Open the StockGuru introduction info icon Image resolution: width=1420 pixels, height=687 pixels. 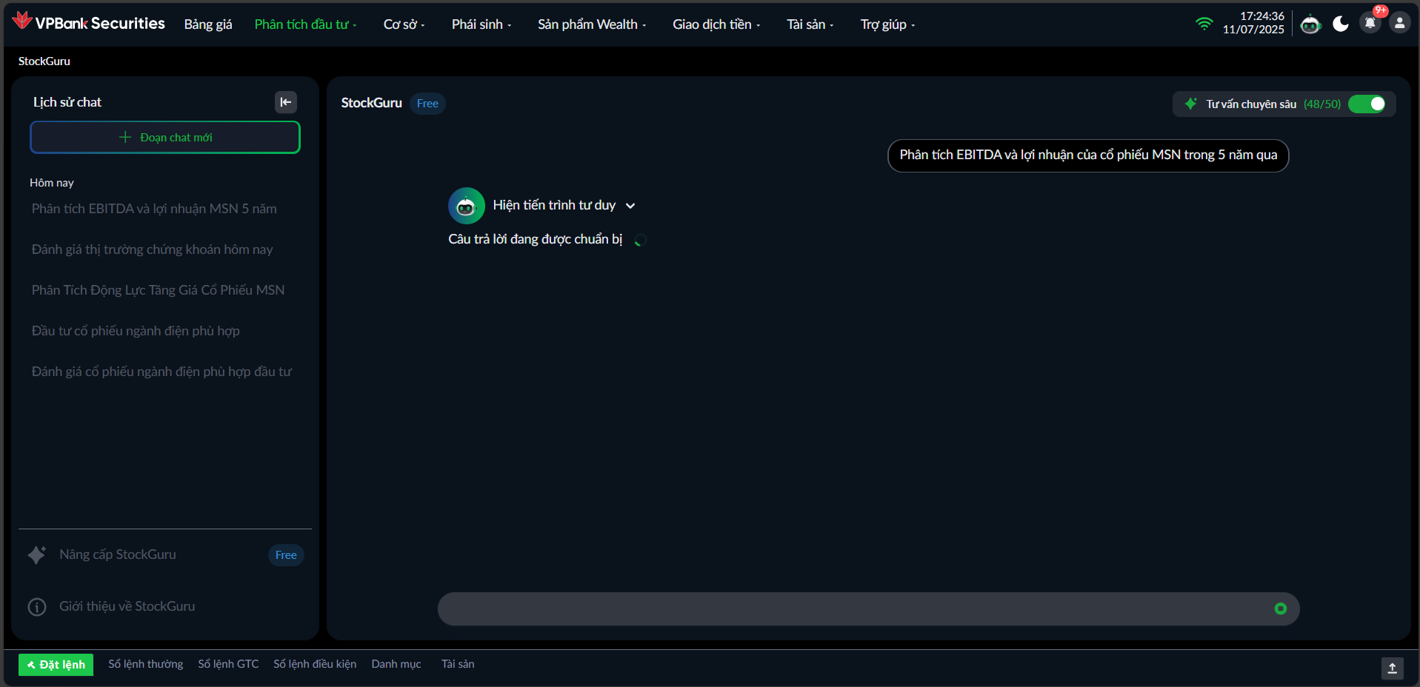(37, 607)
